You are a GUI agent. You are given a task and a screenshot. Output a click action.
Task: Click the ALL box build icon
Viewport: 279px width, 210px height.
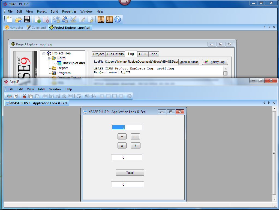[x=109, y=19]
